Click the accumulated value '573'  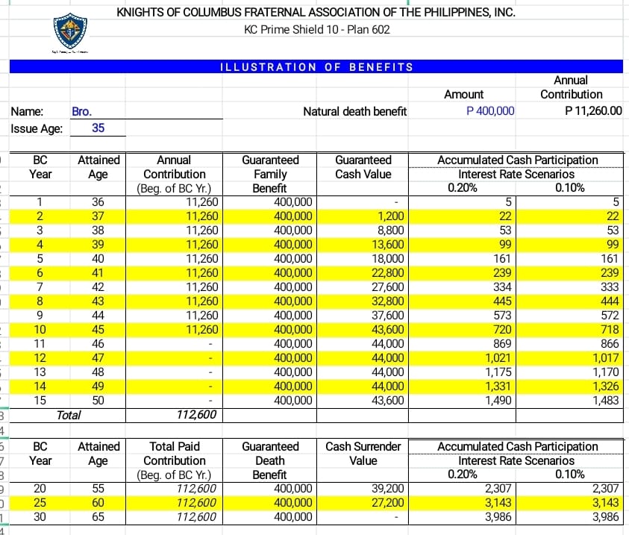tap(502, 315)
